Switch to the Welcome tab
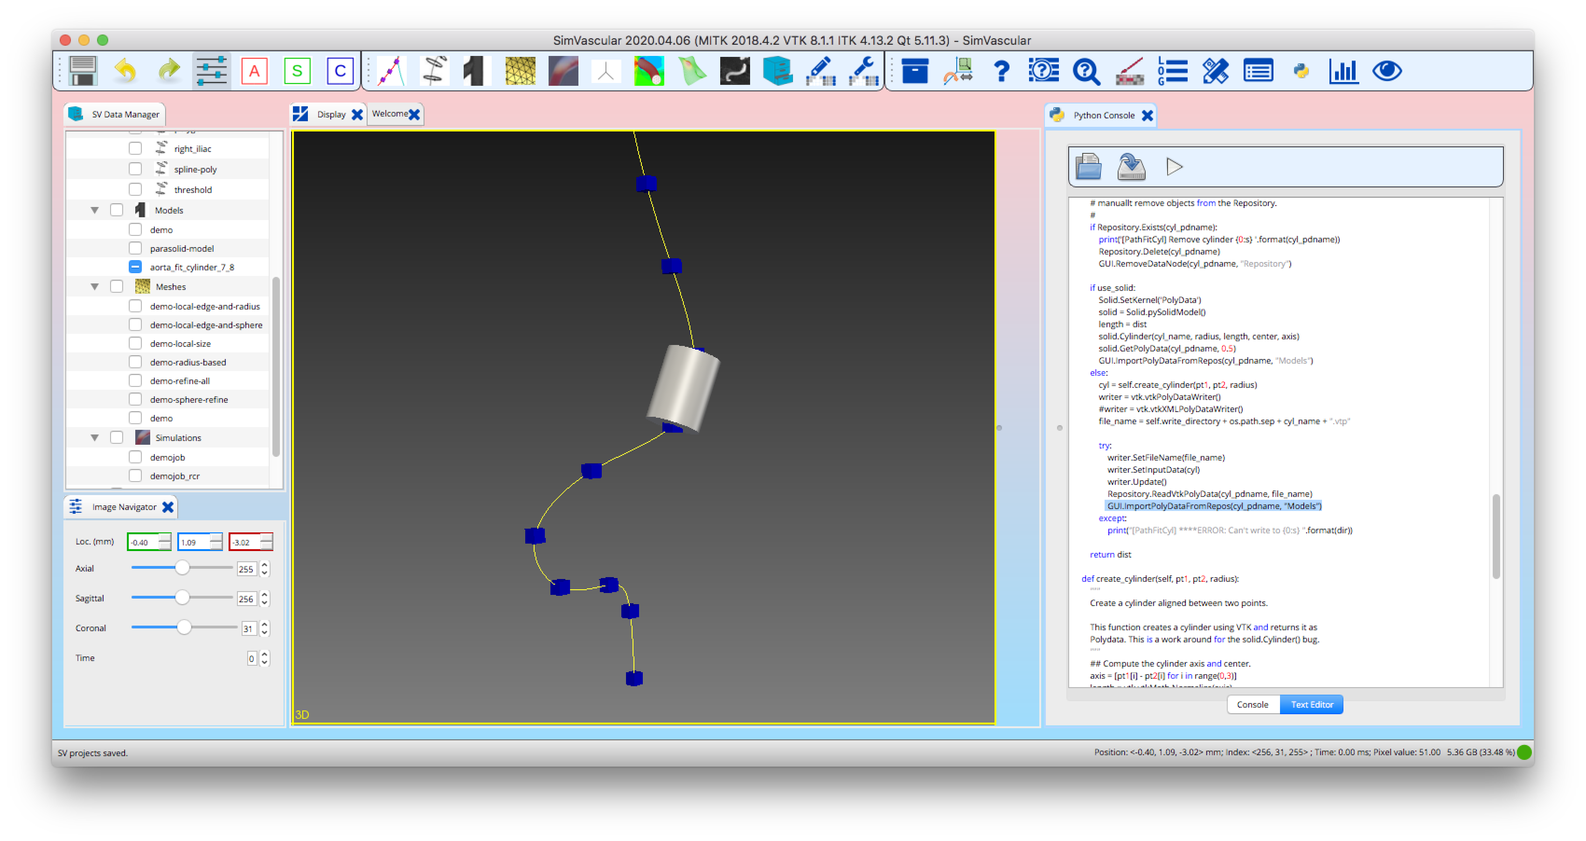 (x=390, y=113)
